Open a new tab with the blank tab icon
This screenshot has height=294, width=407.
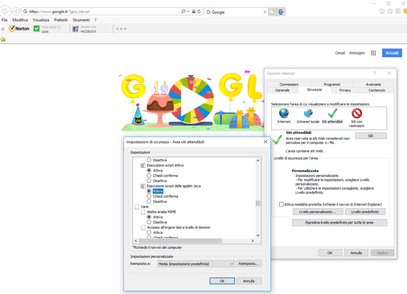point(273,12)
